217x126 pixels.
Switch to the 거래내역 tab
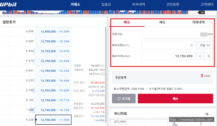click(198, 22)
